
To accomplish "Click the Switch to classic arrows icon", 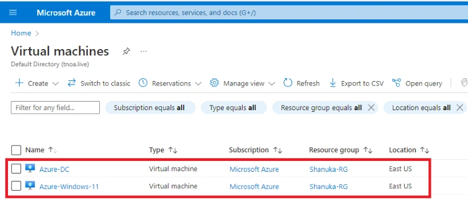I will click(72, 83).
